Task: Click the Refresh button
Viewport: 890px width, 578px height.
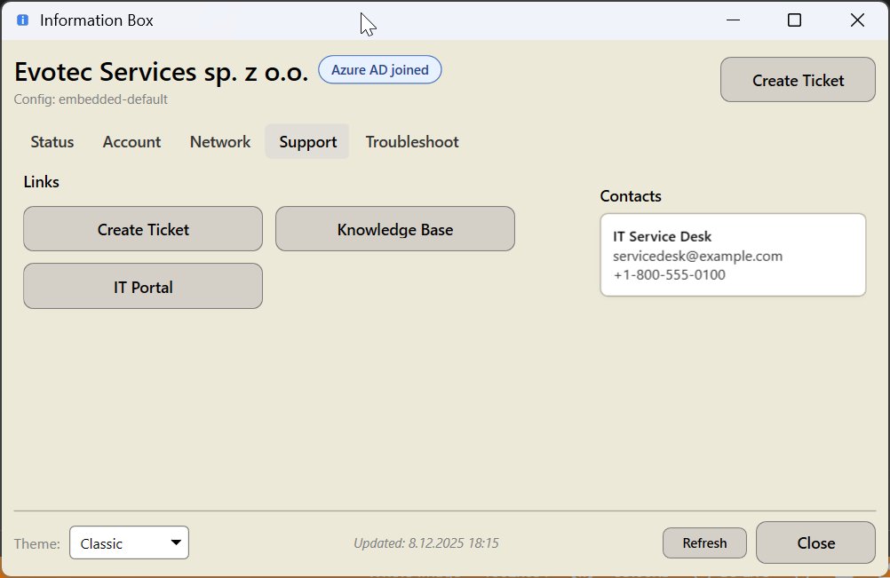Action: (704, 542)
